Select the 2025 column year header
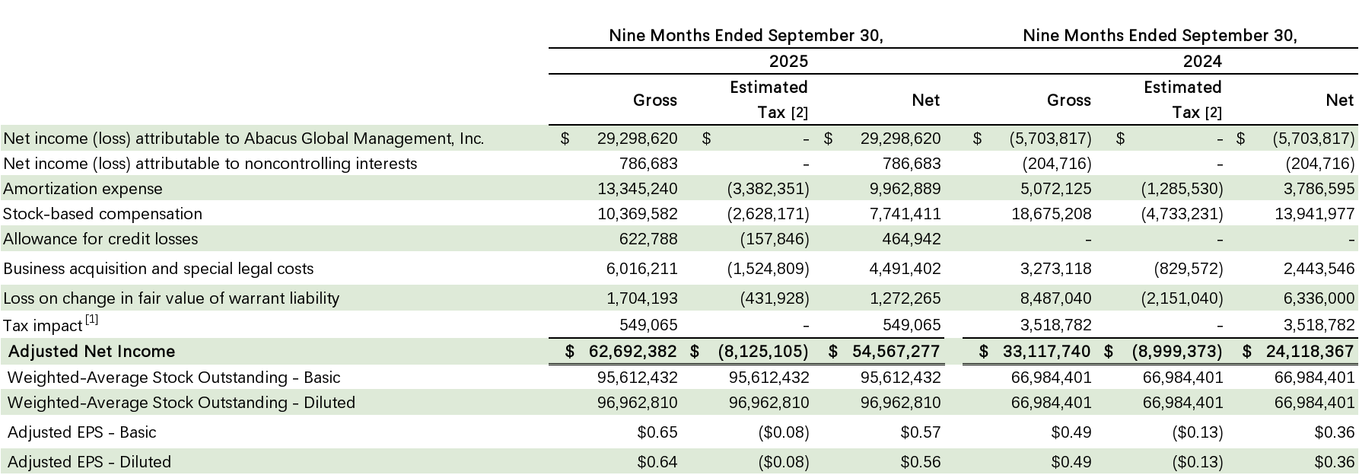Screen dimensions: 1359x475 788,61
